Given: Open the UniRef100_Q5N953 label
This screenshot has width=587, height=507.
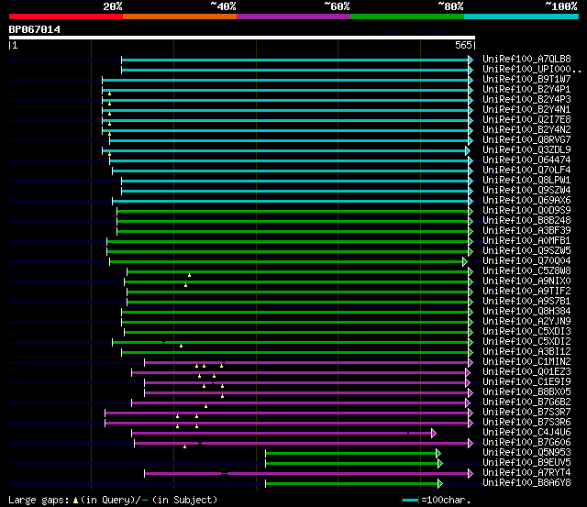Looking at the screenshot, I should [526, 453].
